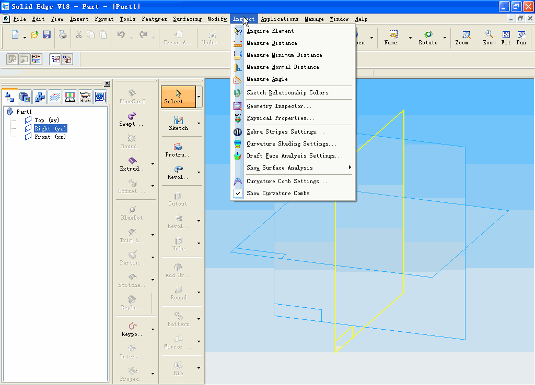Expand the Named Views dropdown arrow
This screenshot has height=385, width=535.
pos(410,38)
